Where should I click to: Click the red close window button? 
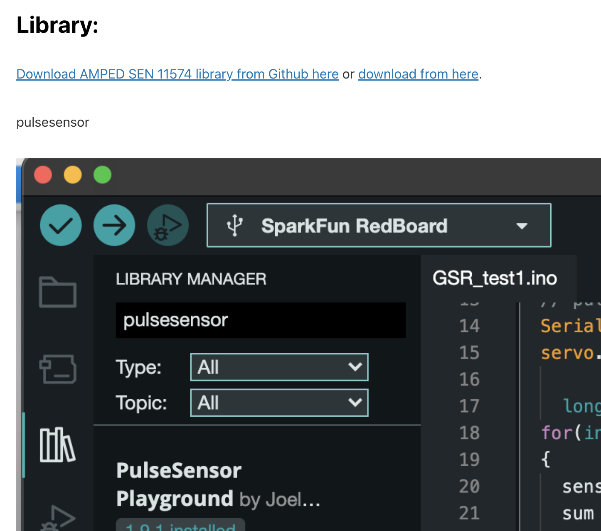[x=43, y=175]
